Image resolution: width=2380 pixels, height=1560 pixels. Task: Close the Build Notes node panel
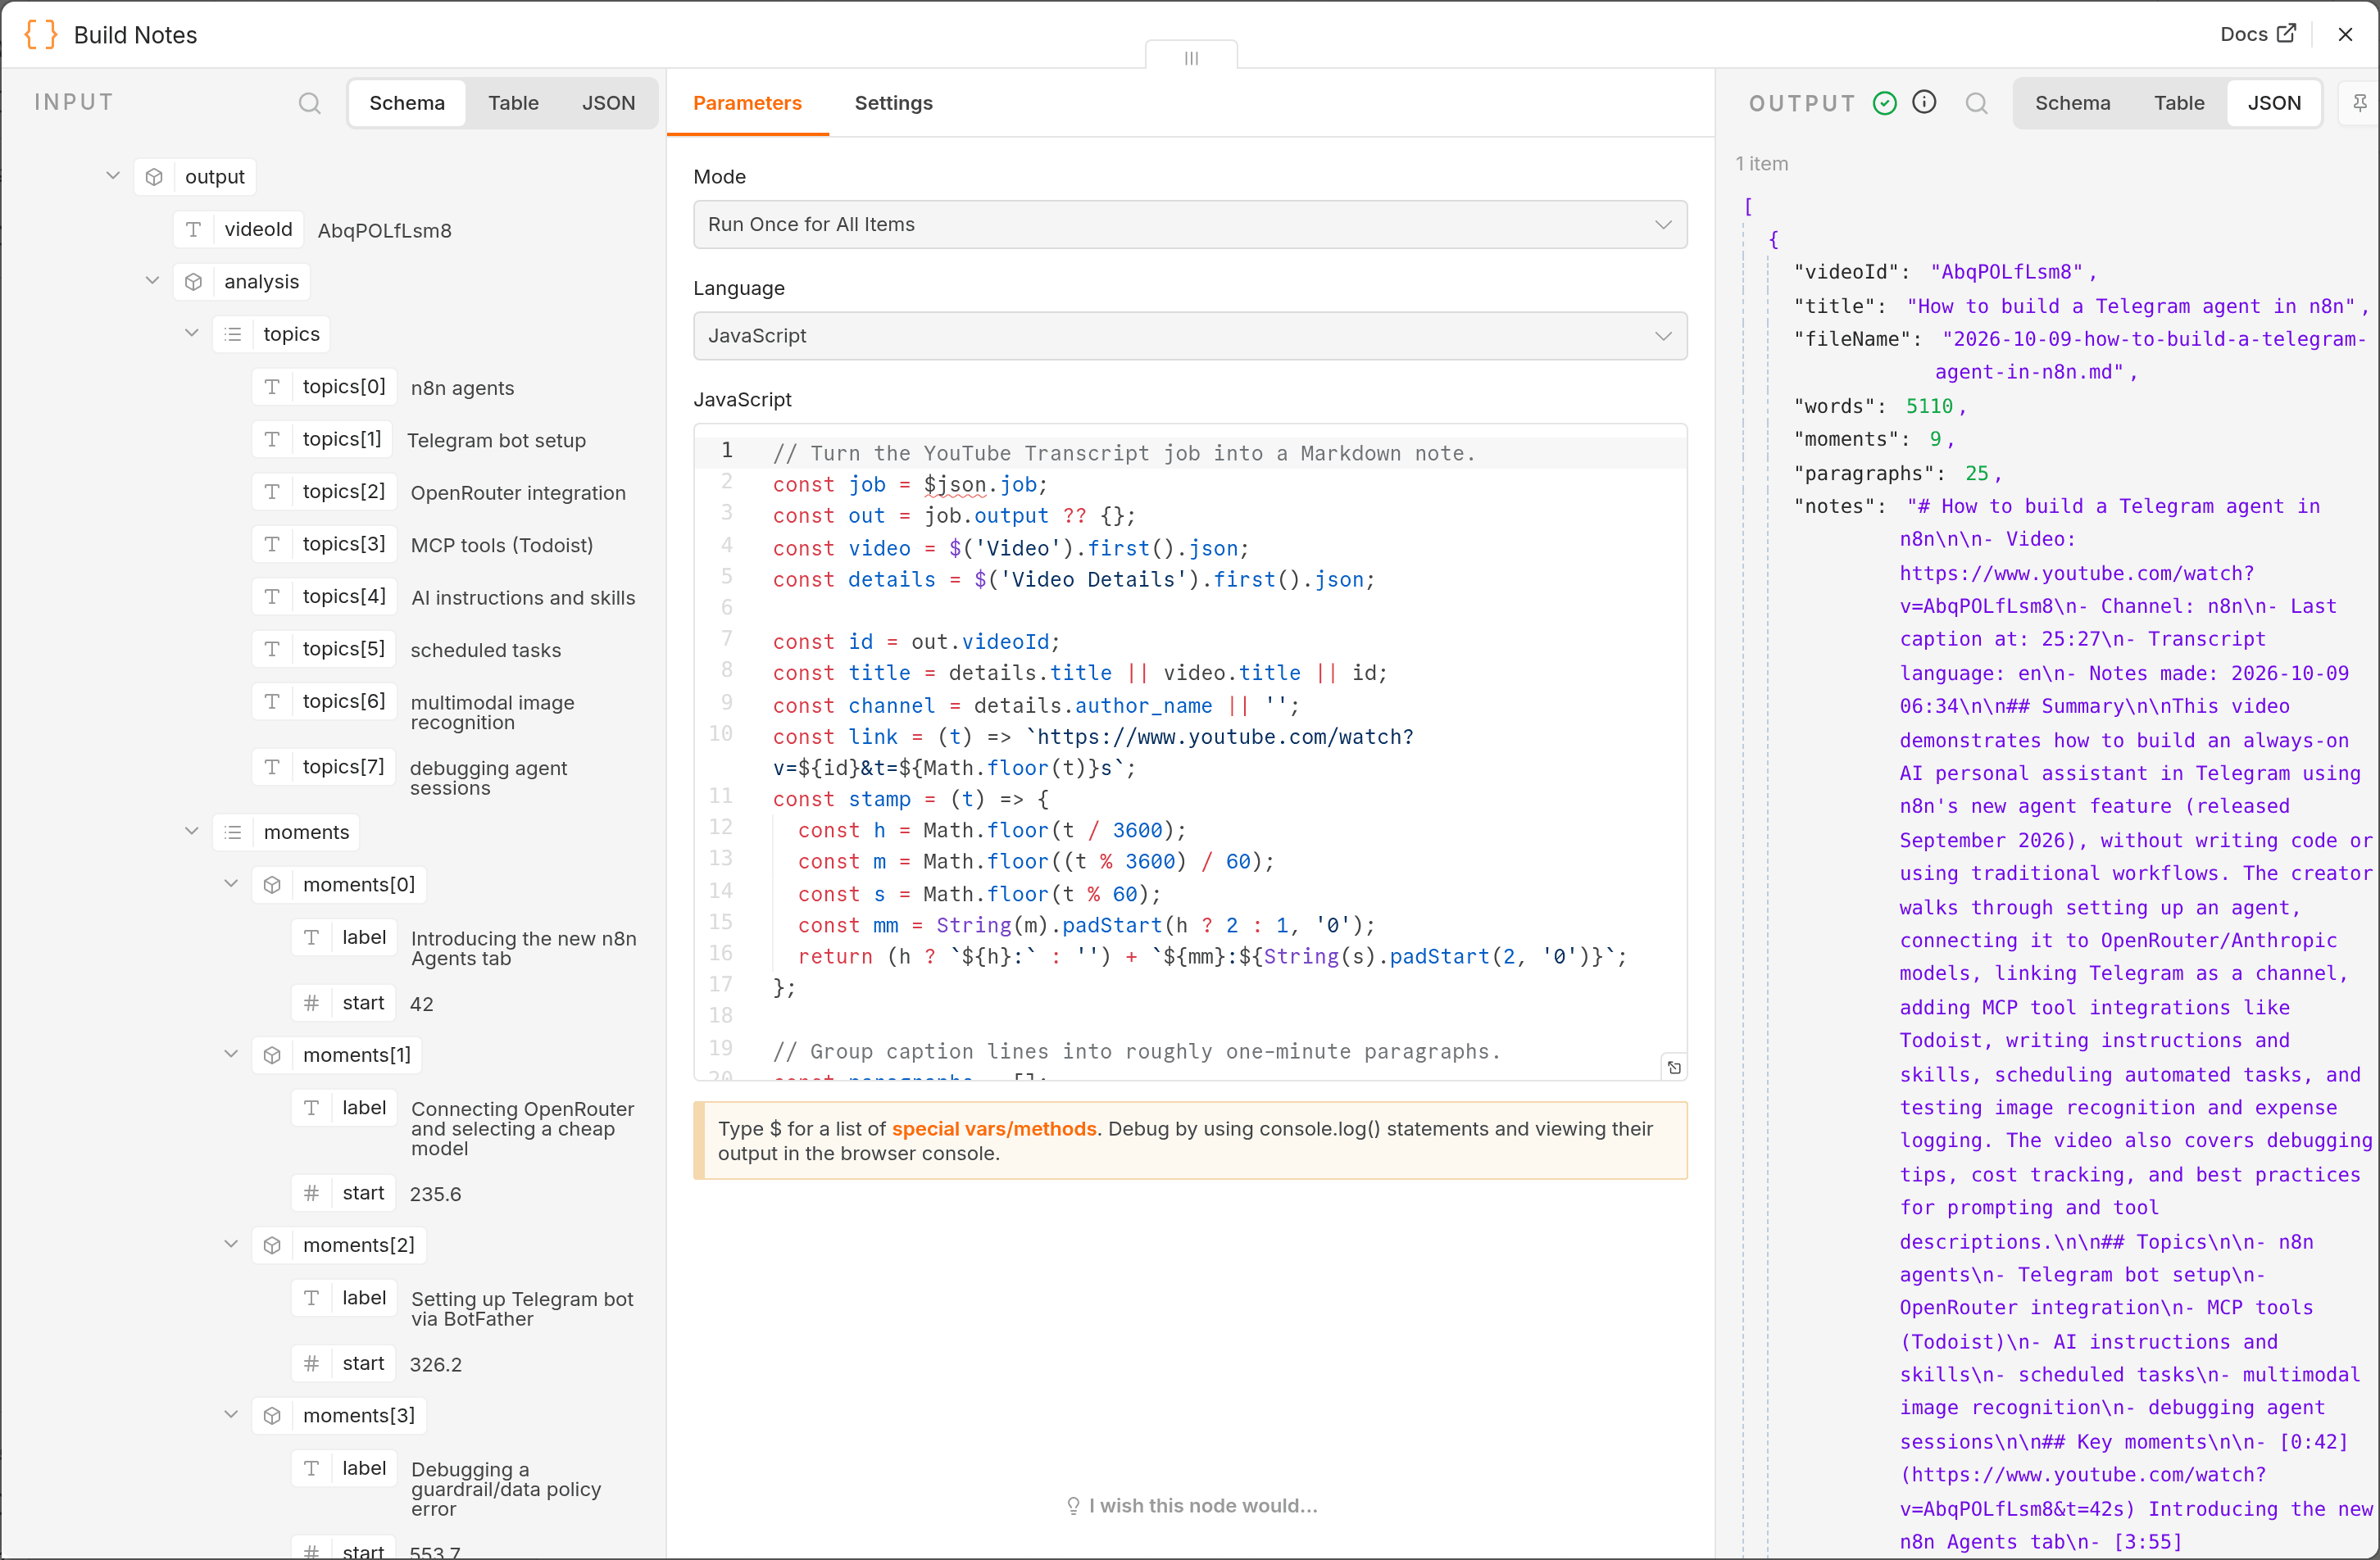tap(2345, 34)
